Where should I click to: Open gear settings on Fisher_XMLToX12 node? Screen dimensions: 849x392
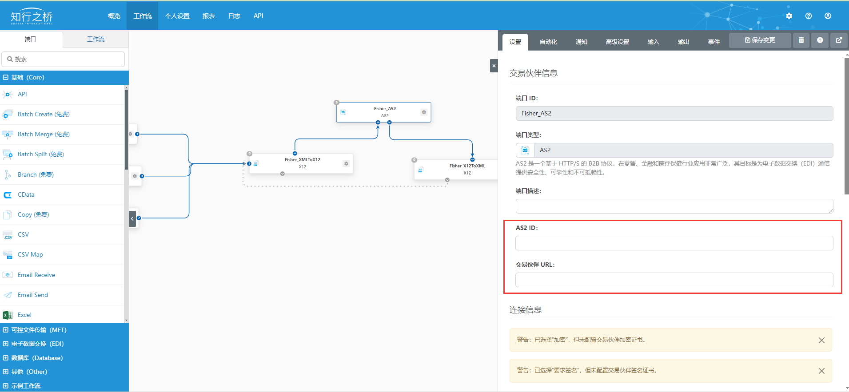[346, 164]
